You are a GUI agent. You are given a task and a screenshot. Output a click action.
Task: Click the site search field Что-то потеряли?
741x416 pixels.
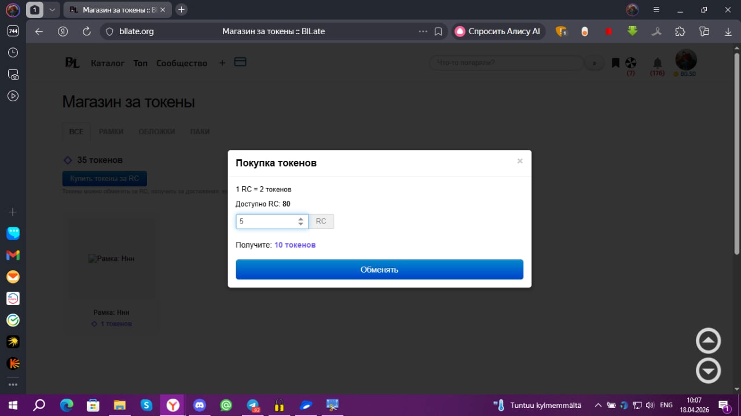click(507, 62)
